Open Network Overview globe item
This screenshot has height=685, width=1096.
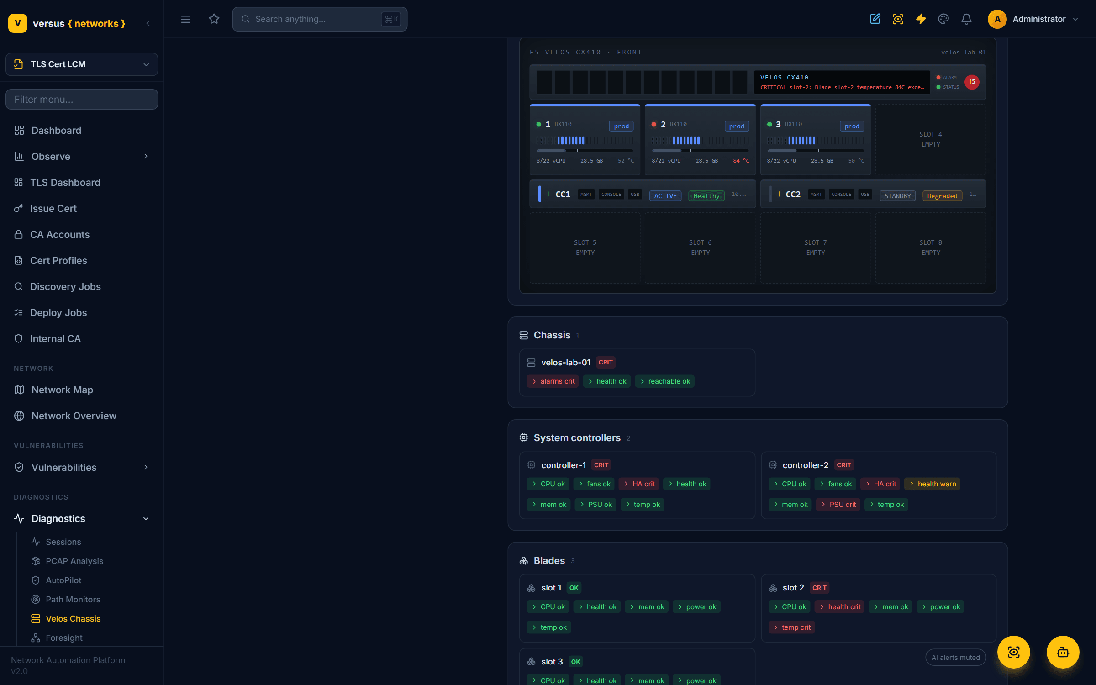click(x=82, y=416)
